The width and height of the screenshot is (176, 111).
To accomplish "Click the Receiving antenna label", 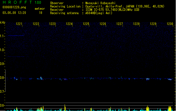I will pyautogui.click(x=64, y=13).
